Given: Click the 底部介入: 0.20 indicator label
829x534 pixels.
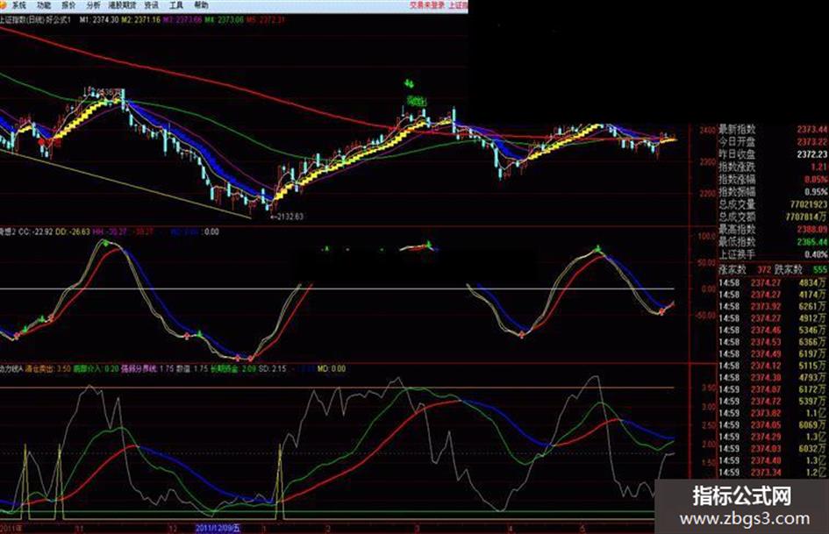Looking at the screenshot, I should click(96, 368).
